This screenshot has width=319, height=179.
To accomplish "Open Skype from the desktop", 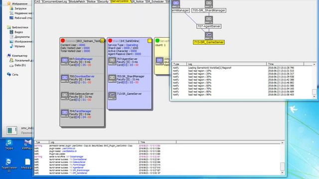I will coord(9,145).
